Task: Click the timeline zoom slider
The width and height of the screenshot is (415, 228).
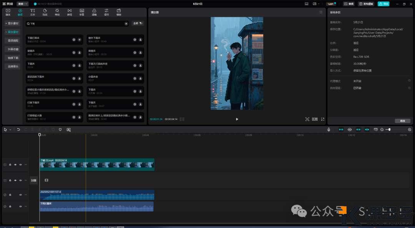Action: coord(389,130)
